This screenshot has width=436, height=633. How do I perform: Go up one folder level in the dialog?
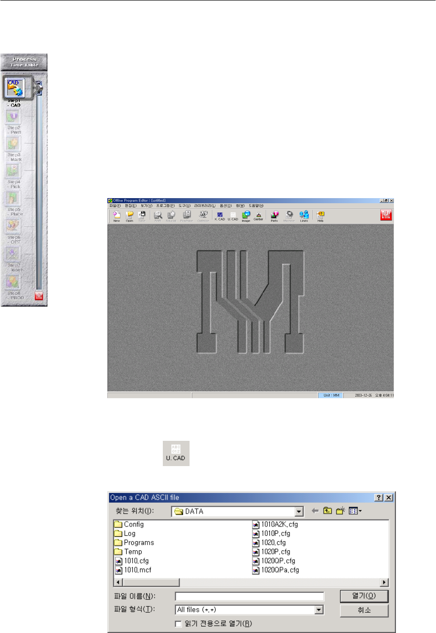(x=328, y=511)
